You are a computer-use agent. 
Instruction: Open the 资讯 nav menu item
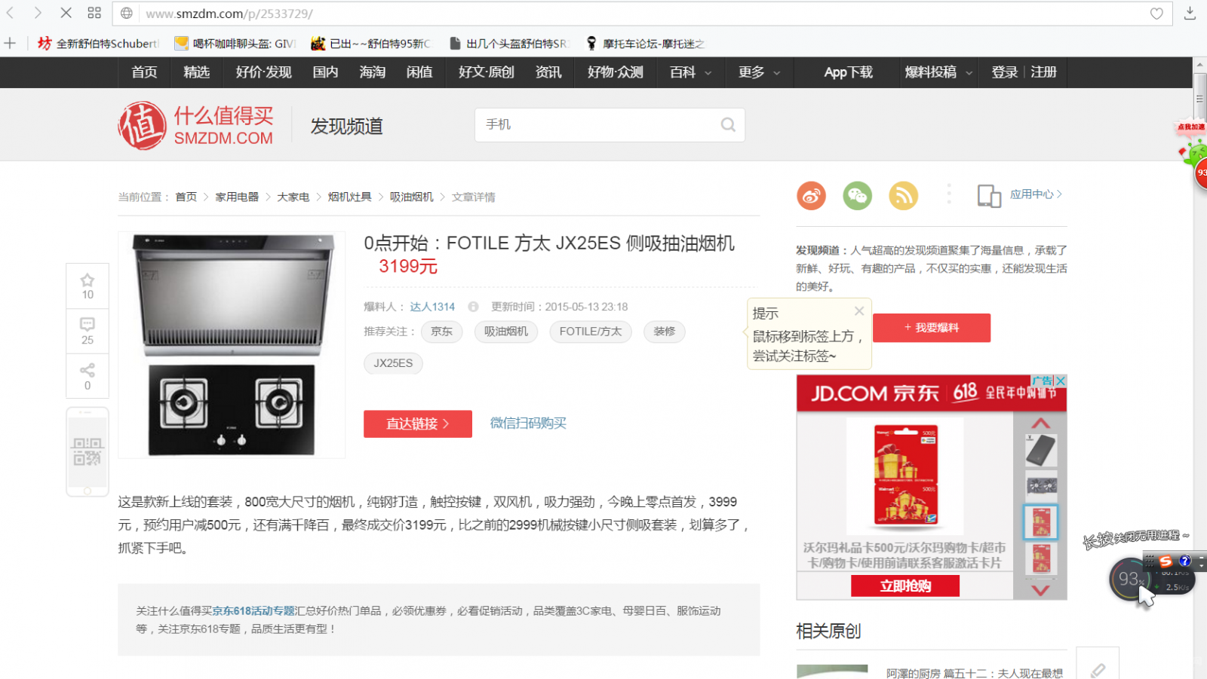tap(548, 72)
